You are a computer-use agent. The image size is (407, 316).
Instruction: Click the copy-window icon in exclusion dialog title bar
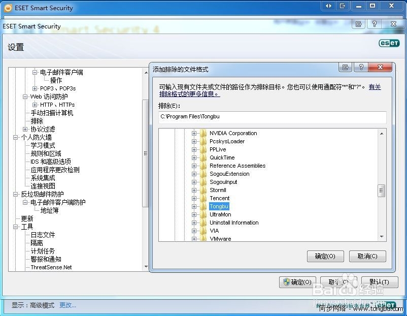(346, 67)
